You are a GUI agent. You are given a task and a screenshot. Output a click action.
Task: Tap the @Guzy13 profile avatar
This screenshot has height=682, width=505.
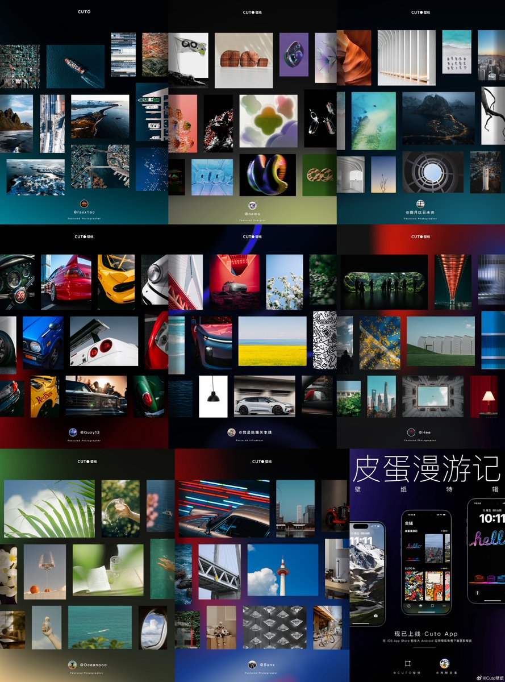click(x=73, y=432)
